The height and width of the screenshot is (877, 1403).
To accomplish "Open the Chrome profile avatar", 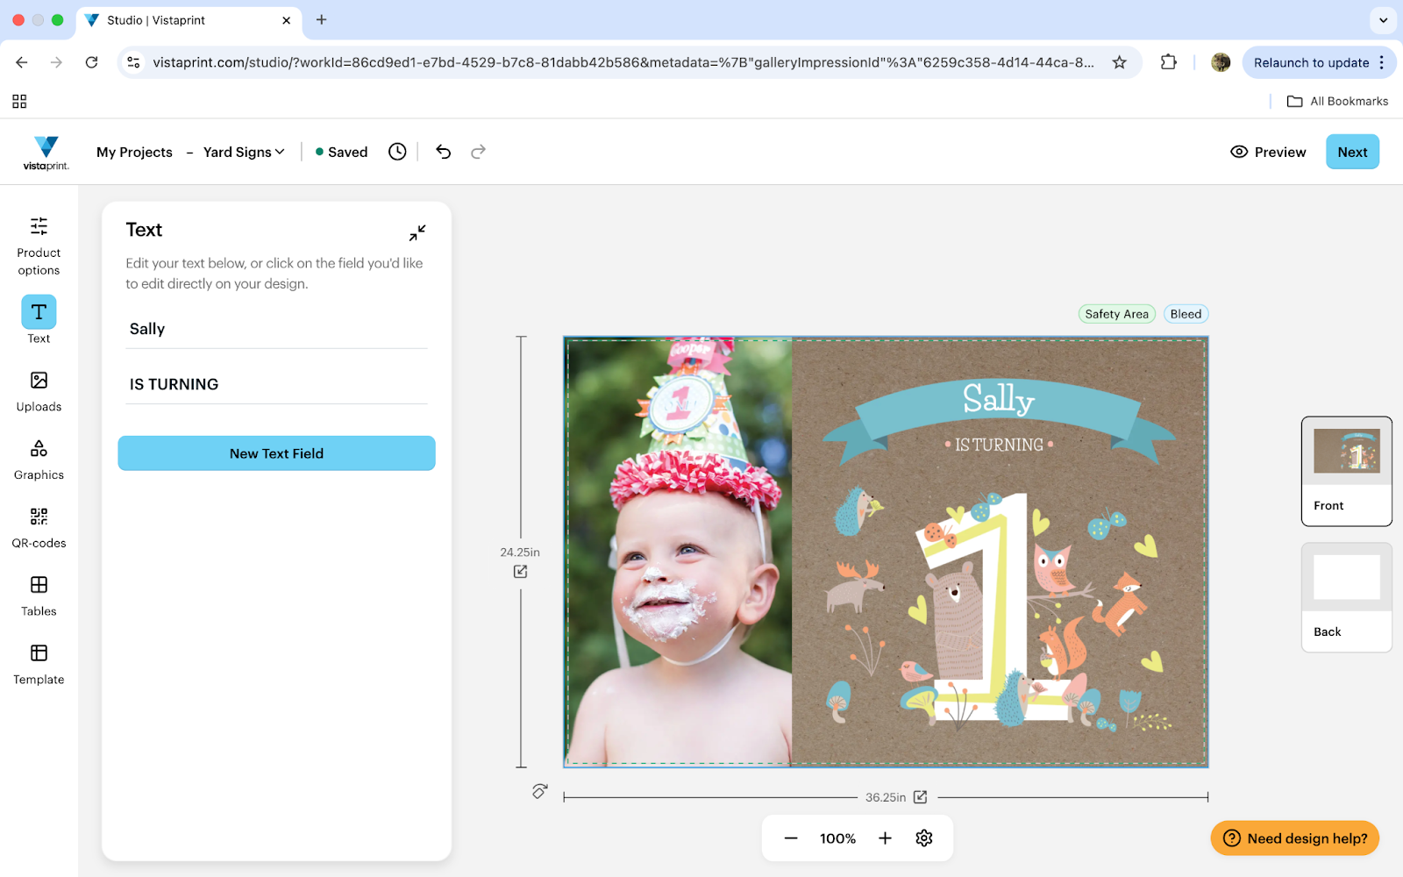I will coord(1221,62).
